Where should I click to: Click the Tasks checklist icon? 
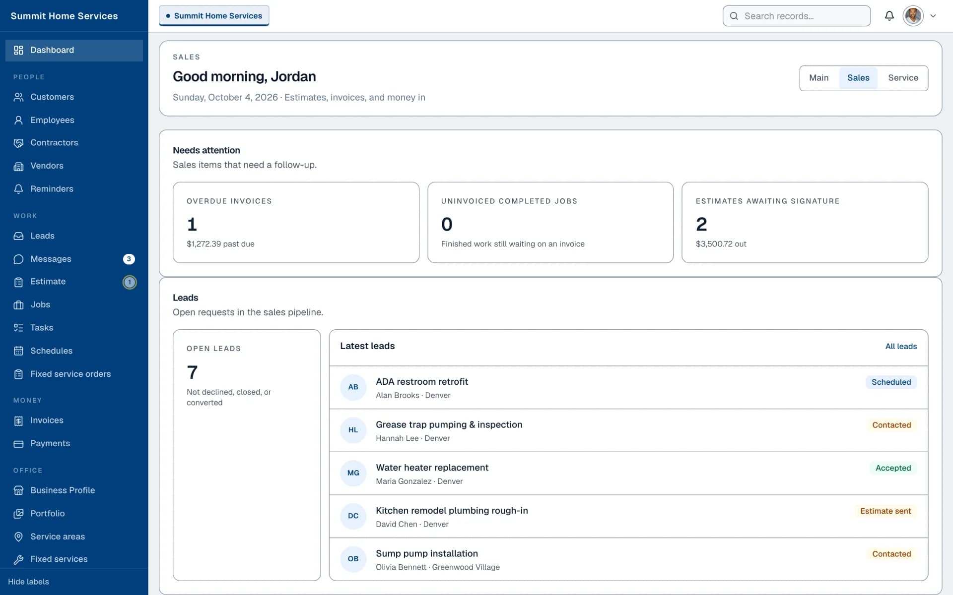(18, 328)
